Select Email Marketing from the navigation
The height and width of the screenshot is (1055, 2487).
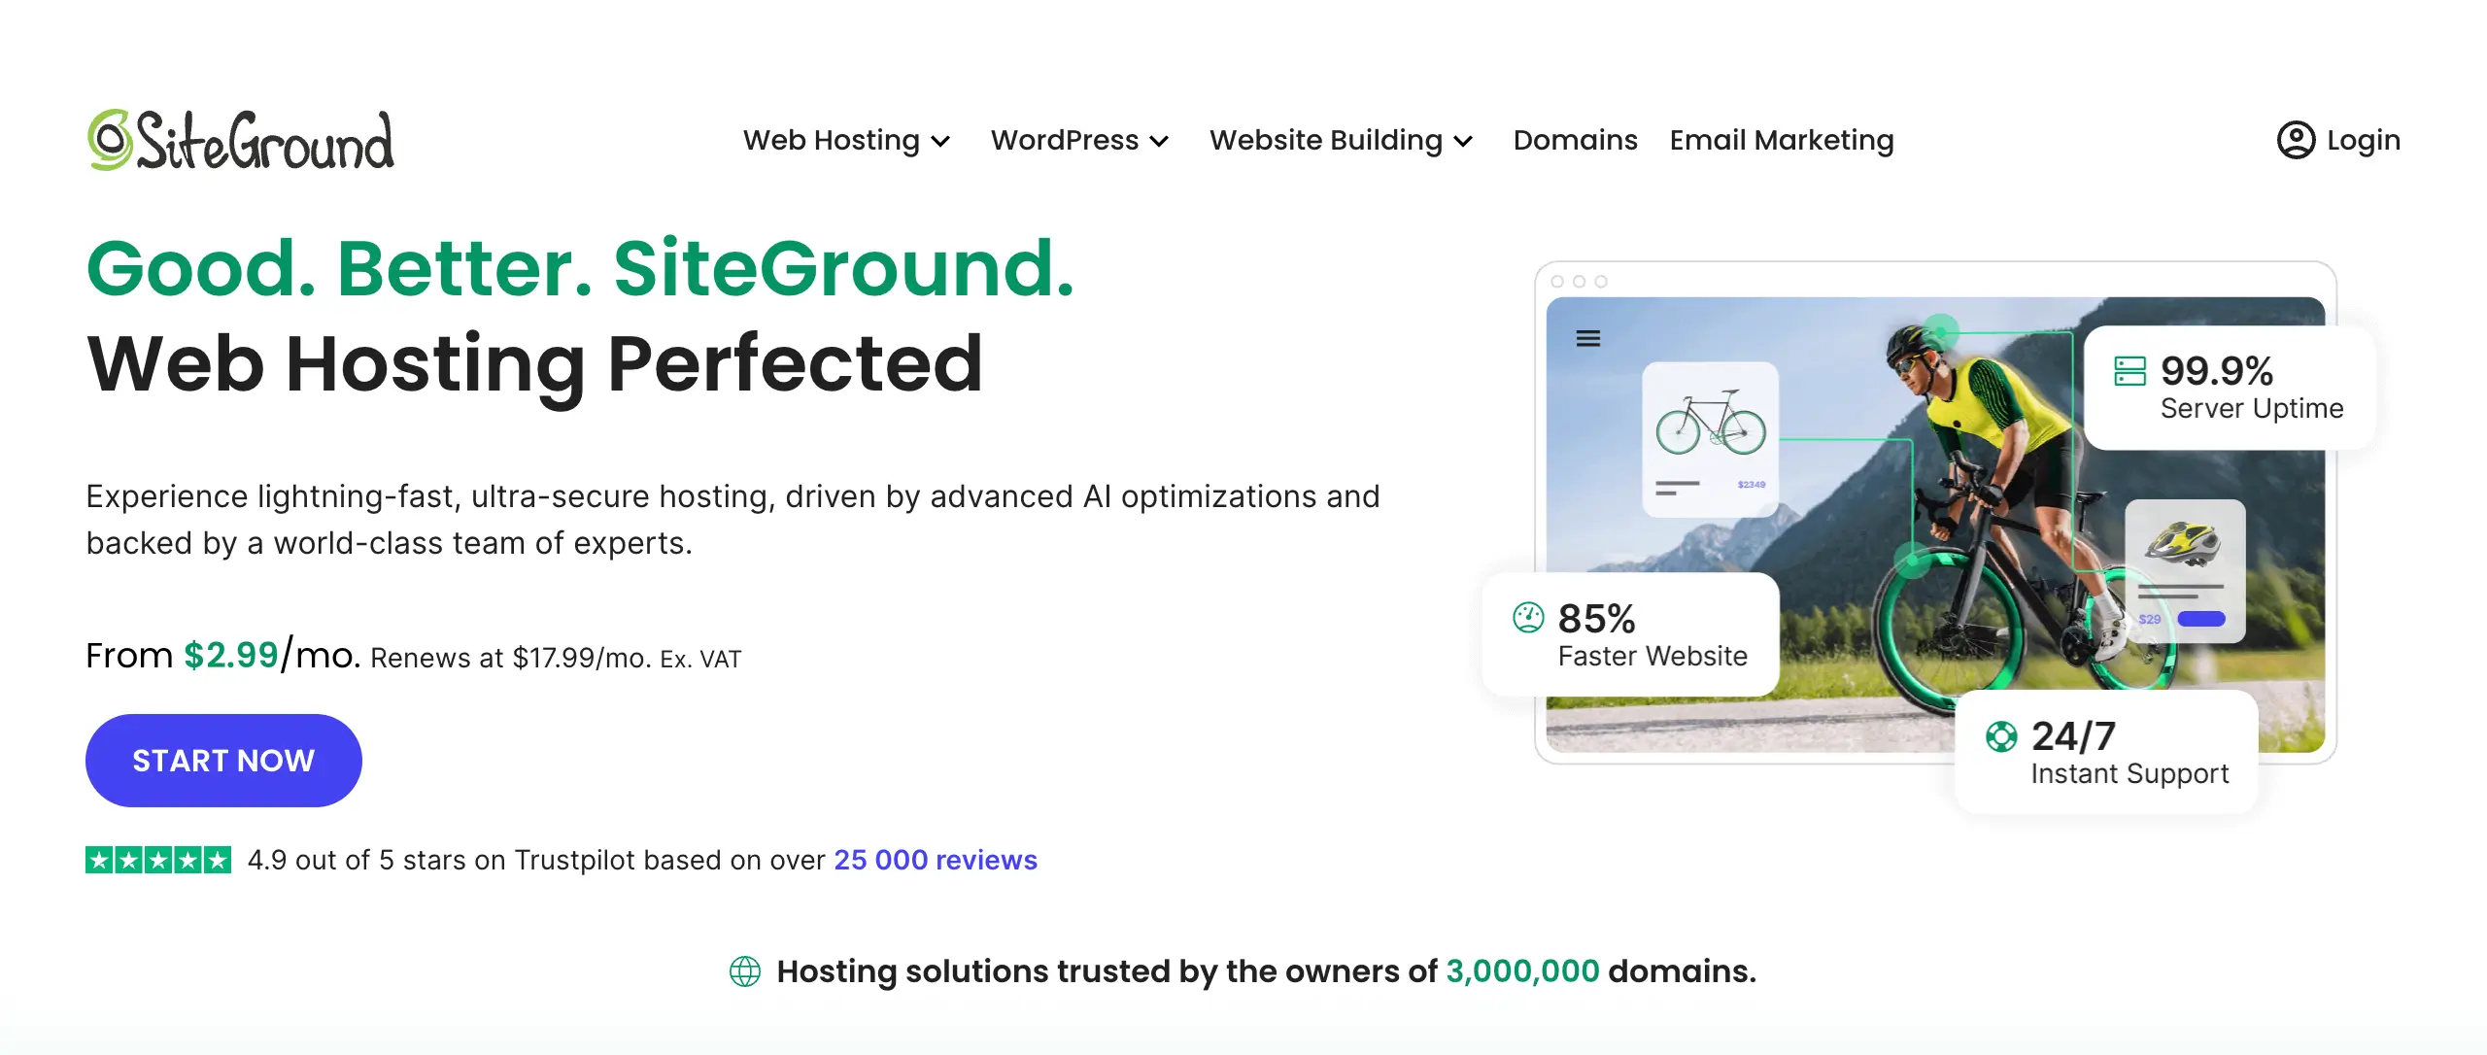[1781, 140]
